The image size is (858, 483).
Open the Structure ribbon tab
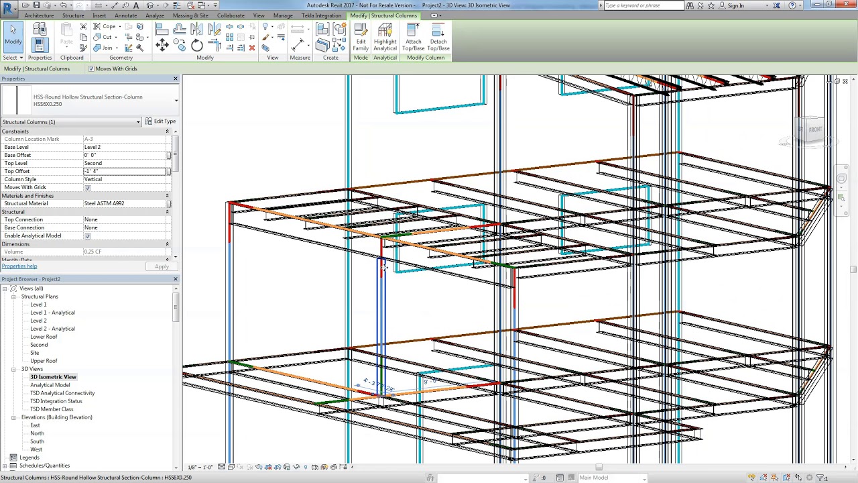tap(73, 15)
